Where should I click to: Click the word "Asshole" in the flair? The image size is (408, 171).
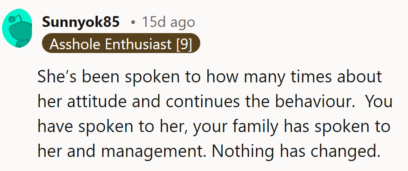click(x=75, y=43)
